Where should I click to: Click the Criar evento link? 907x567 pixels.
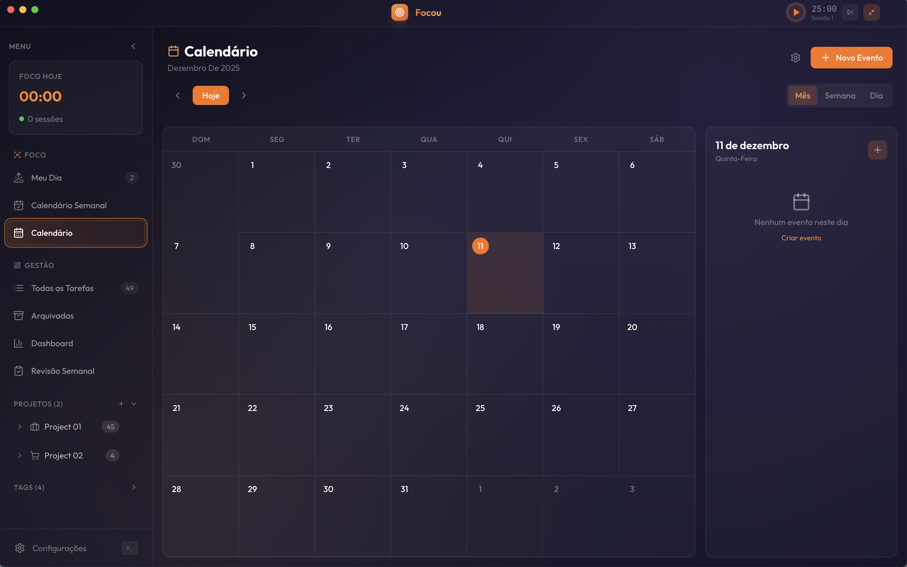point(801,237)
